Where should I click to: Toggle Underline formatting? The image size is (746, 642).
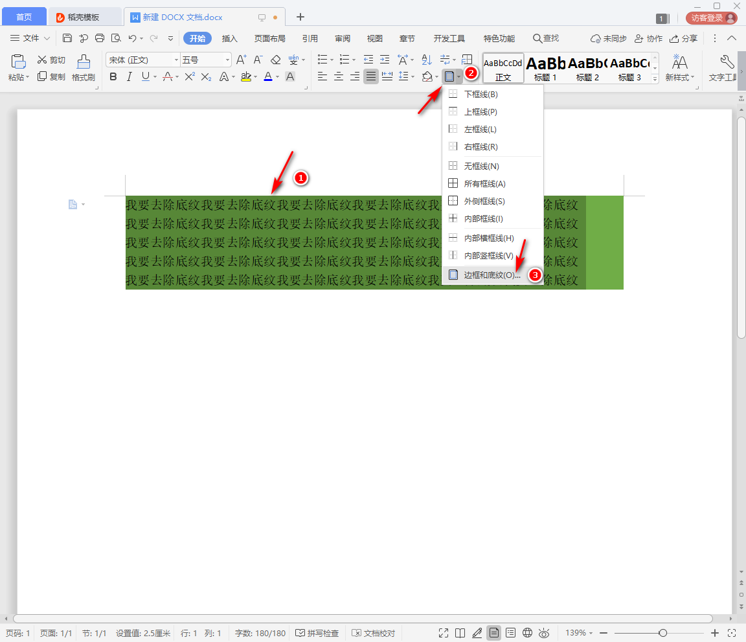coord(146,76)
